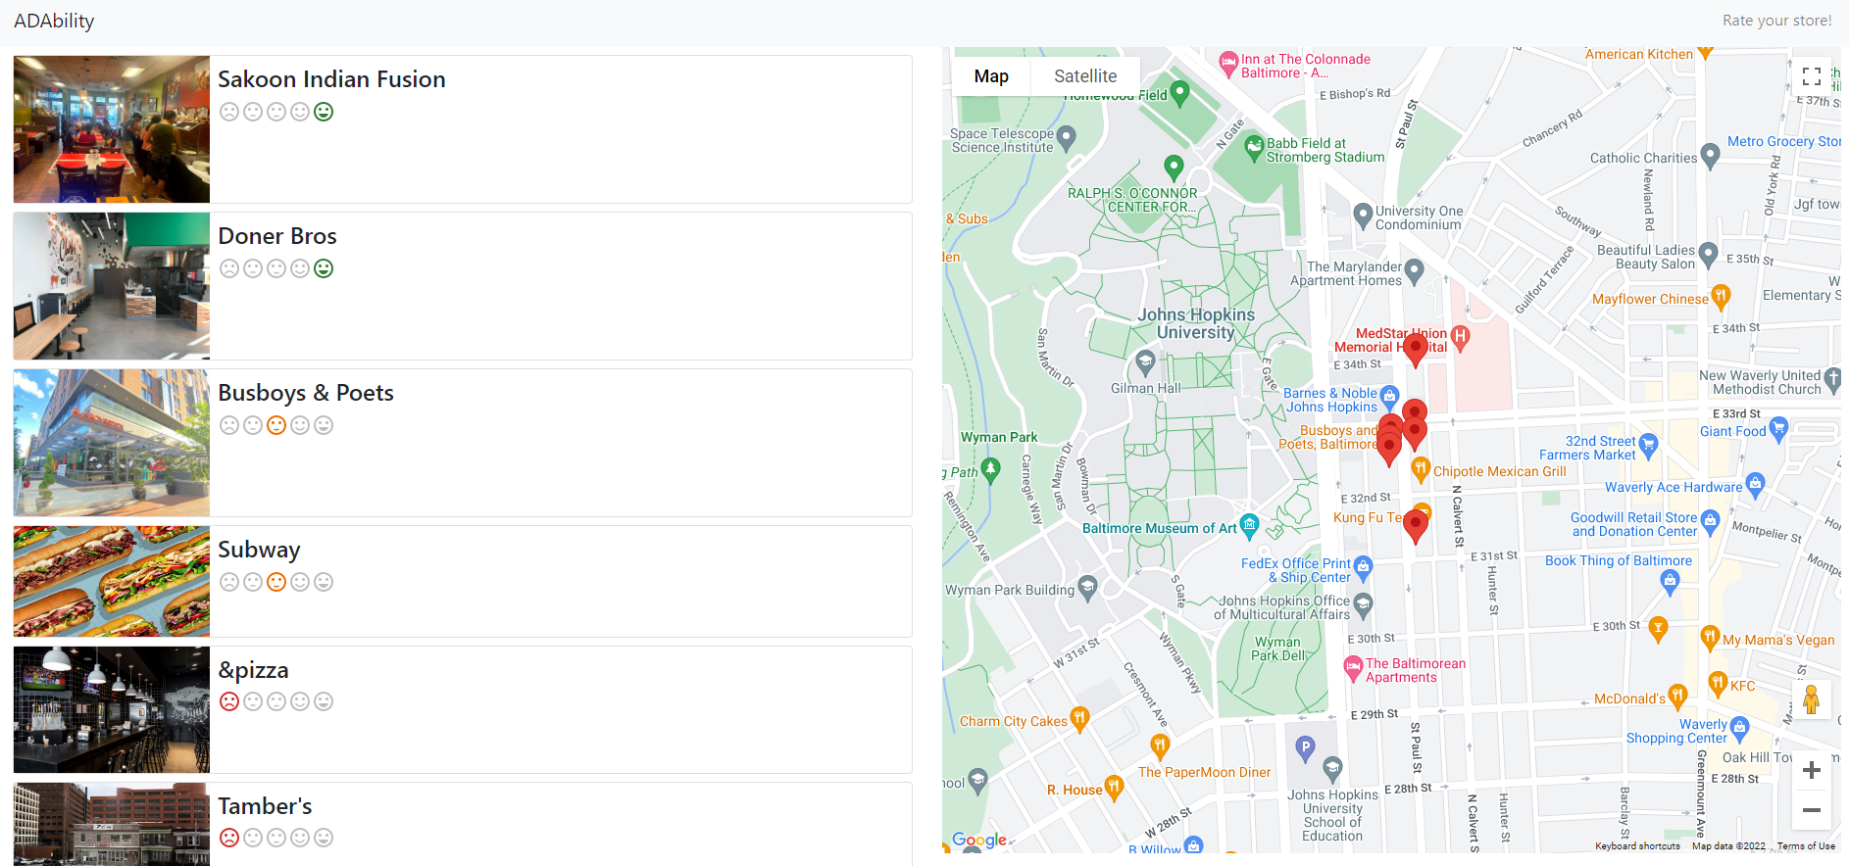Click the The Baltimorean Apartments pin
Screen dimensions: 1849x866
click(x=1353, y=669)
